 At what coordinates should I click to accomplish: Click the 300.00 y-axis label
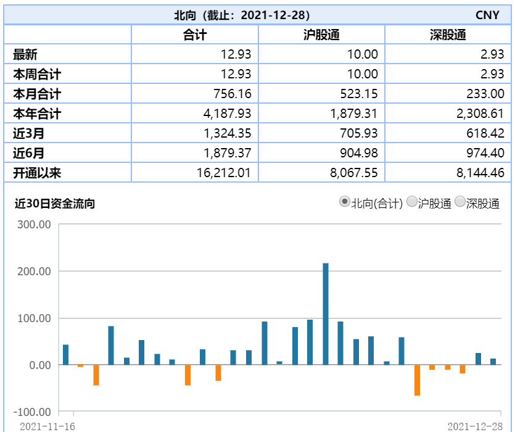[x=34, y=225]
